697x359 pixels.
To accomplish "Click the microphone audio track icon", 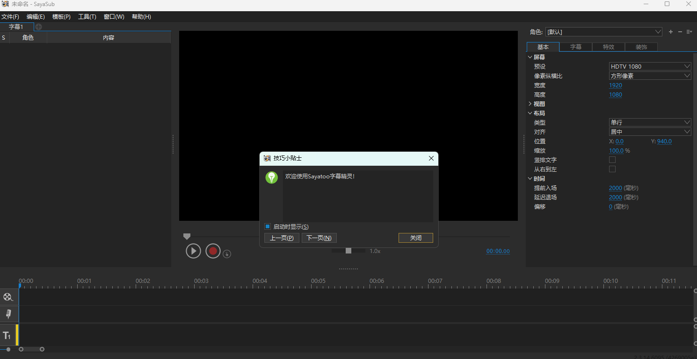I will click(8, 314).
